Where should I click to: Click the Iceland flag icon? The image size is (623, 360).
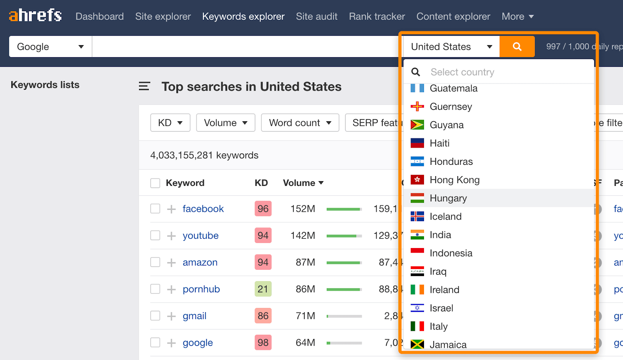tap(417, 217)
